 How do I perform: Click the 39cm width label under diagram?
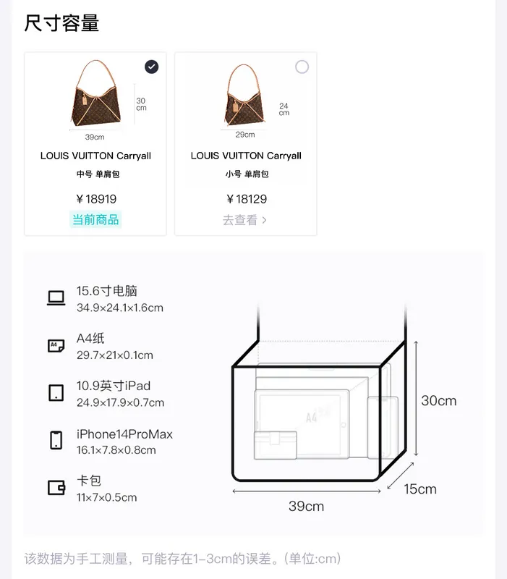coord(306,506)
